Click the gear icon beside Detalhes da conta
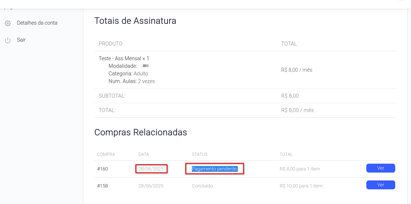The height and width of the screenshot is (204, 411). [x=8, y=23]
